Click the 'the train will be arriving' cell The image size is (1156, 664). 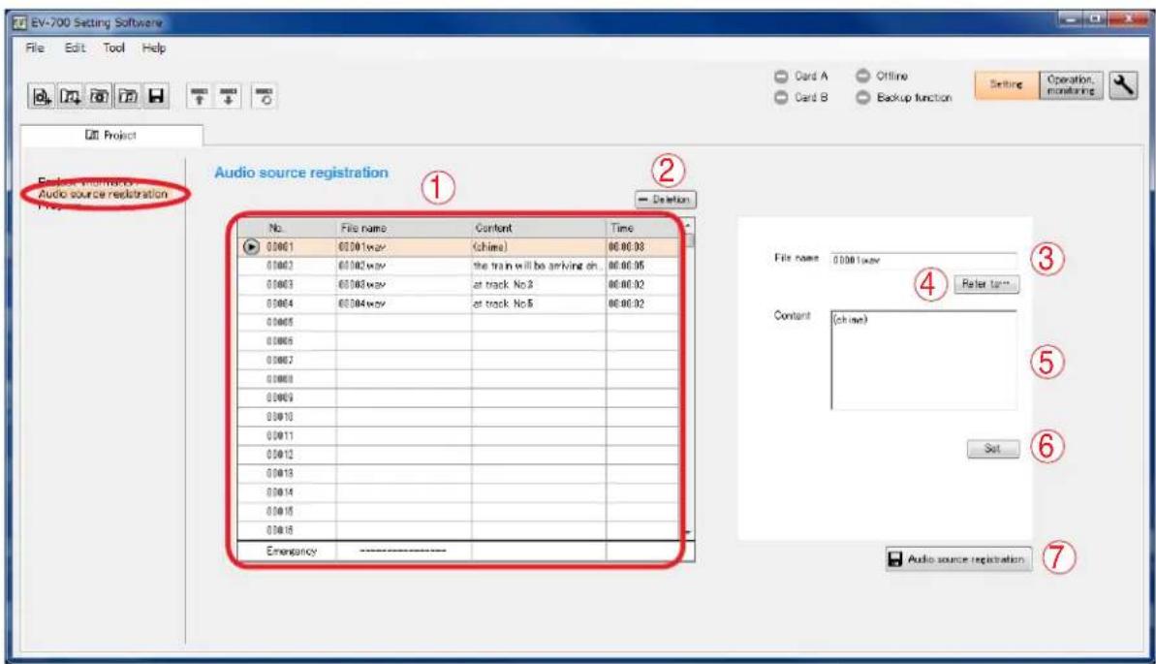tap(539, 266)
